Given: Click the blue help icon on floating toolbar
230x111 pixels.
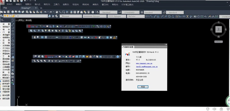Looking at the screenshot, I should coord(118,56).
